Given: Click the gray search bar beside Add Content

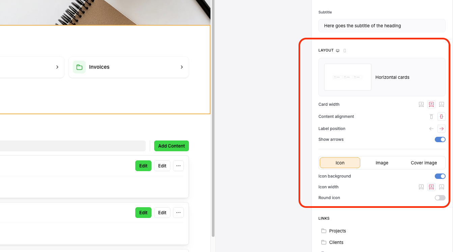Looking at the screenshot, I should click(73, 146).
